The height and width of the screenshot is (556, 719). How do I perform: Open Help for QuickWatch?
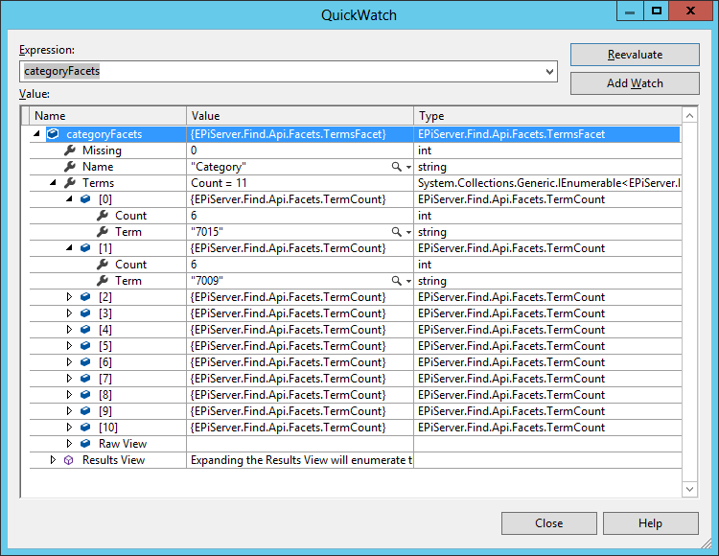tap(650, 523)
